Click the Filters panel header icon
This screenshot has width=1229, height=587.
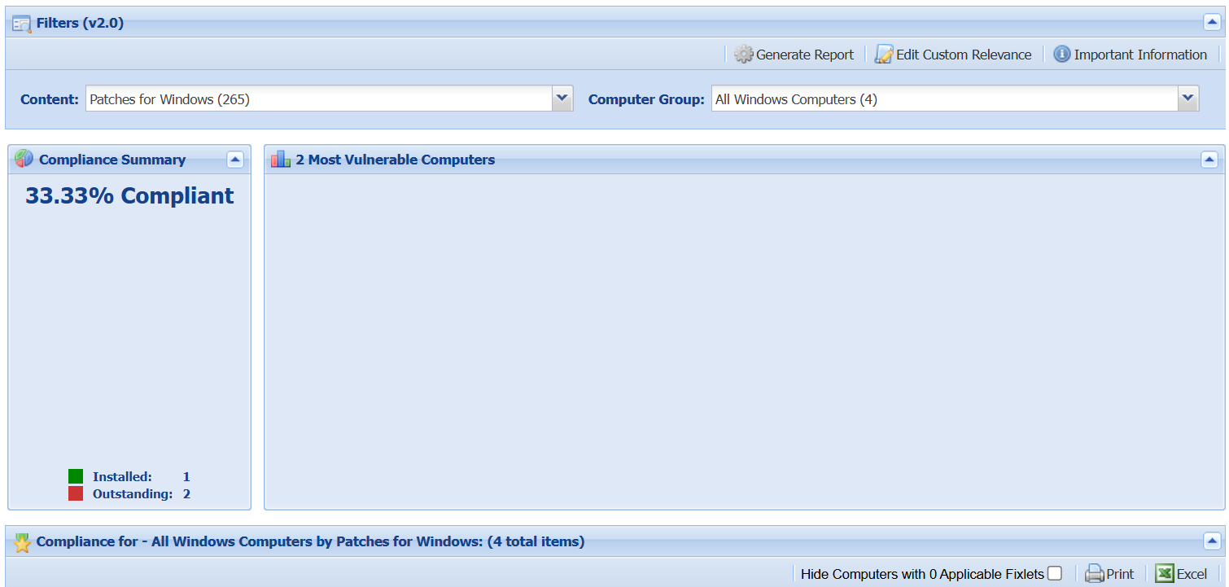pos(22,24)
